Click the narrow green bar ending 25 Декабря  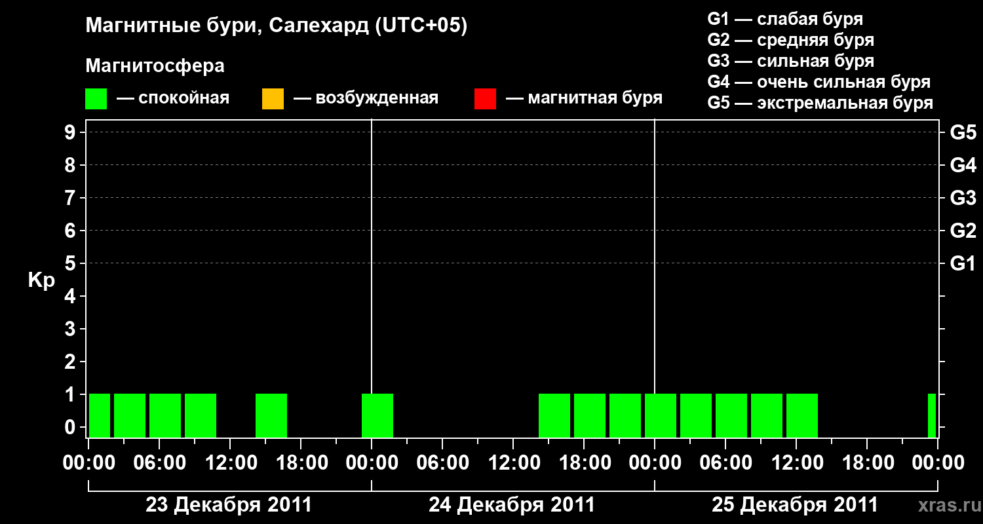pyautogui.click(x=932, y=415)
